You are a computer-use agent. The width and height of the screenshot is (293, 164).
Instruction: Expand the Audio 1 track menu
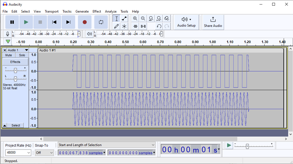(x=26, y=50)
